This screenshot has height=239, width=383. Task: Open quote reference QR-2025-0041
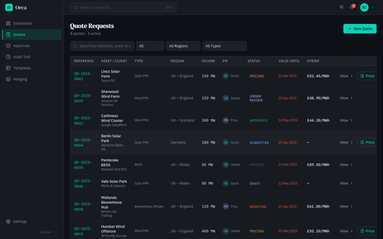click(83, 121)
